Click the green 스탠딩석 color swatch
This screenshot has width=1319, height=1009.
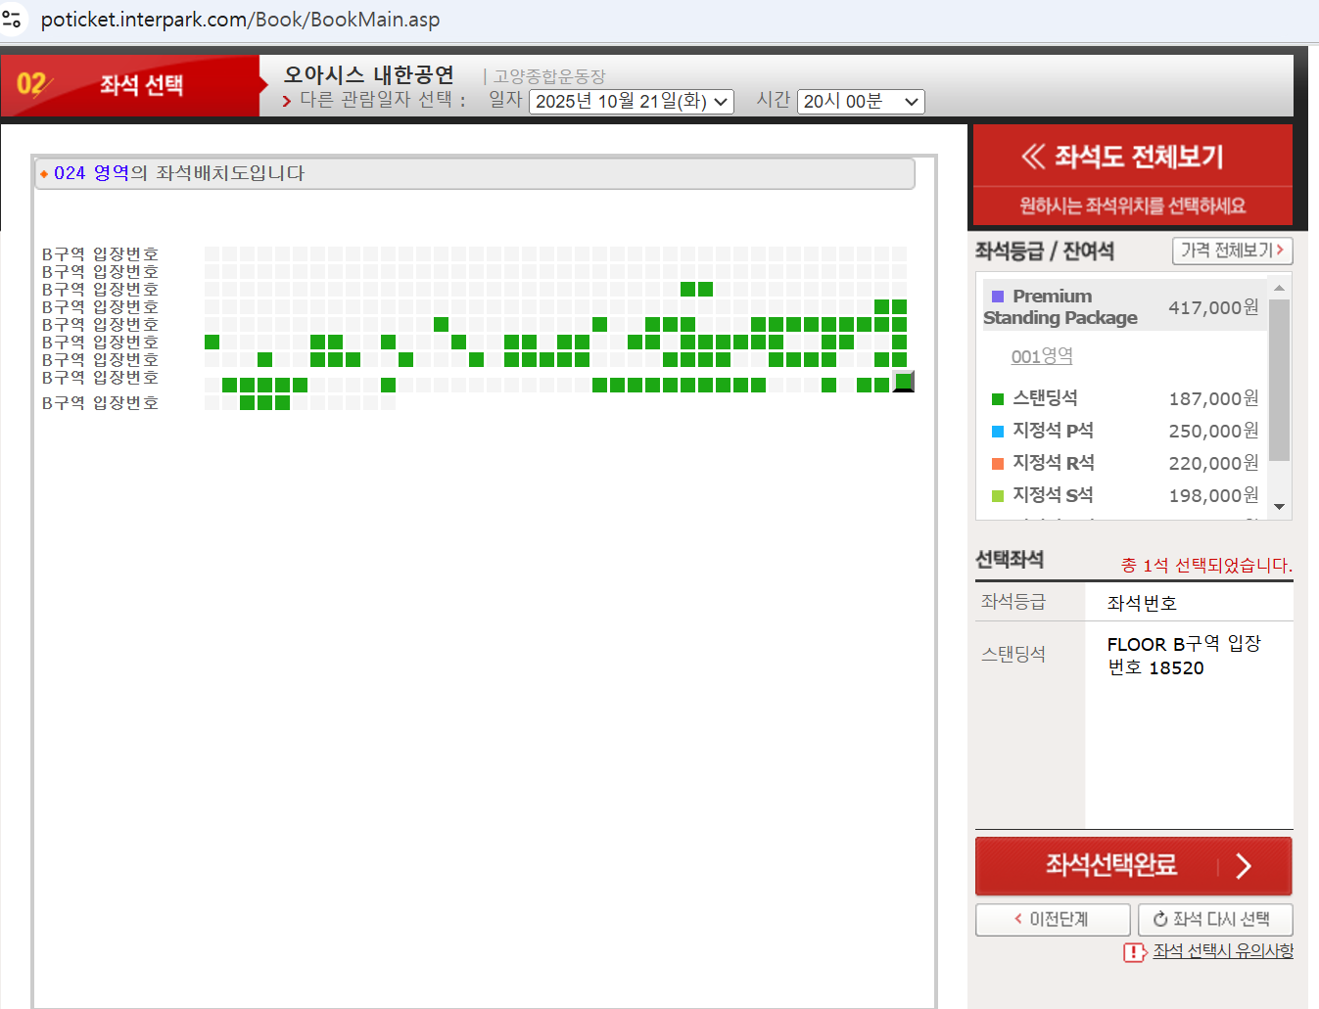point(998,399)
